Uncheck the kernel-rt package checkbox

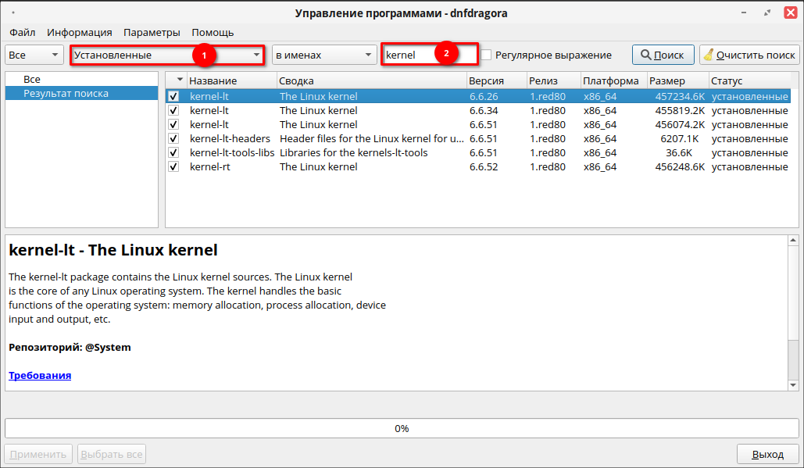(x=173, y=166)
